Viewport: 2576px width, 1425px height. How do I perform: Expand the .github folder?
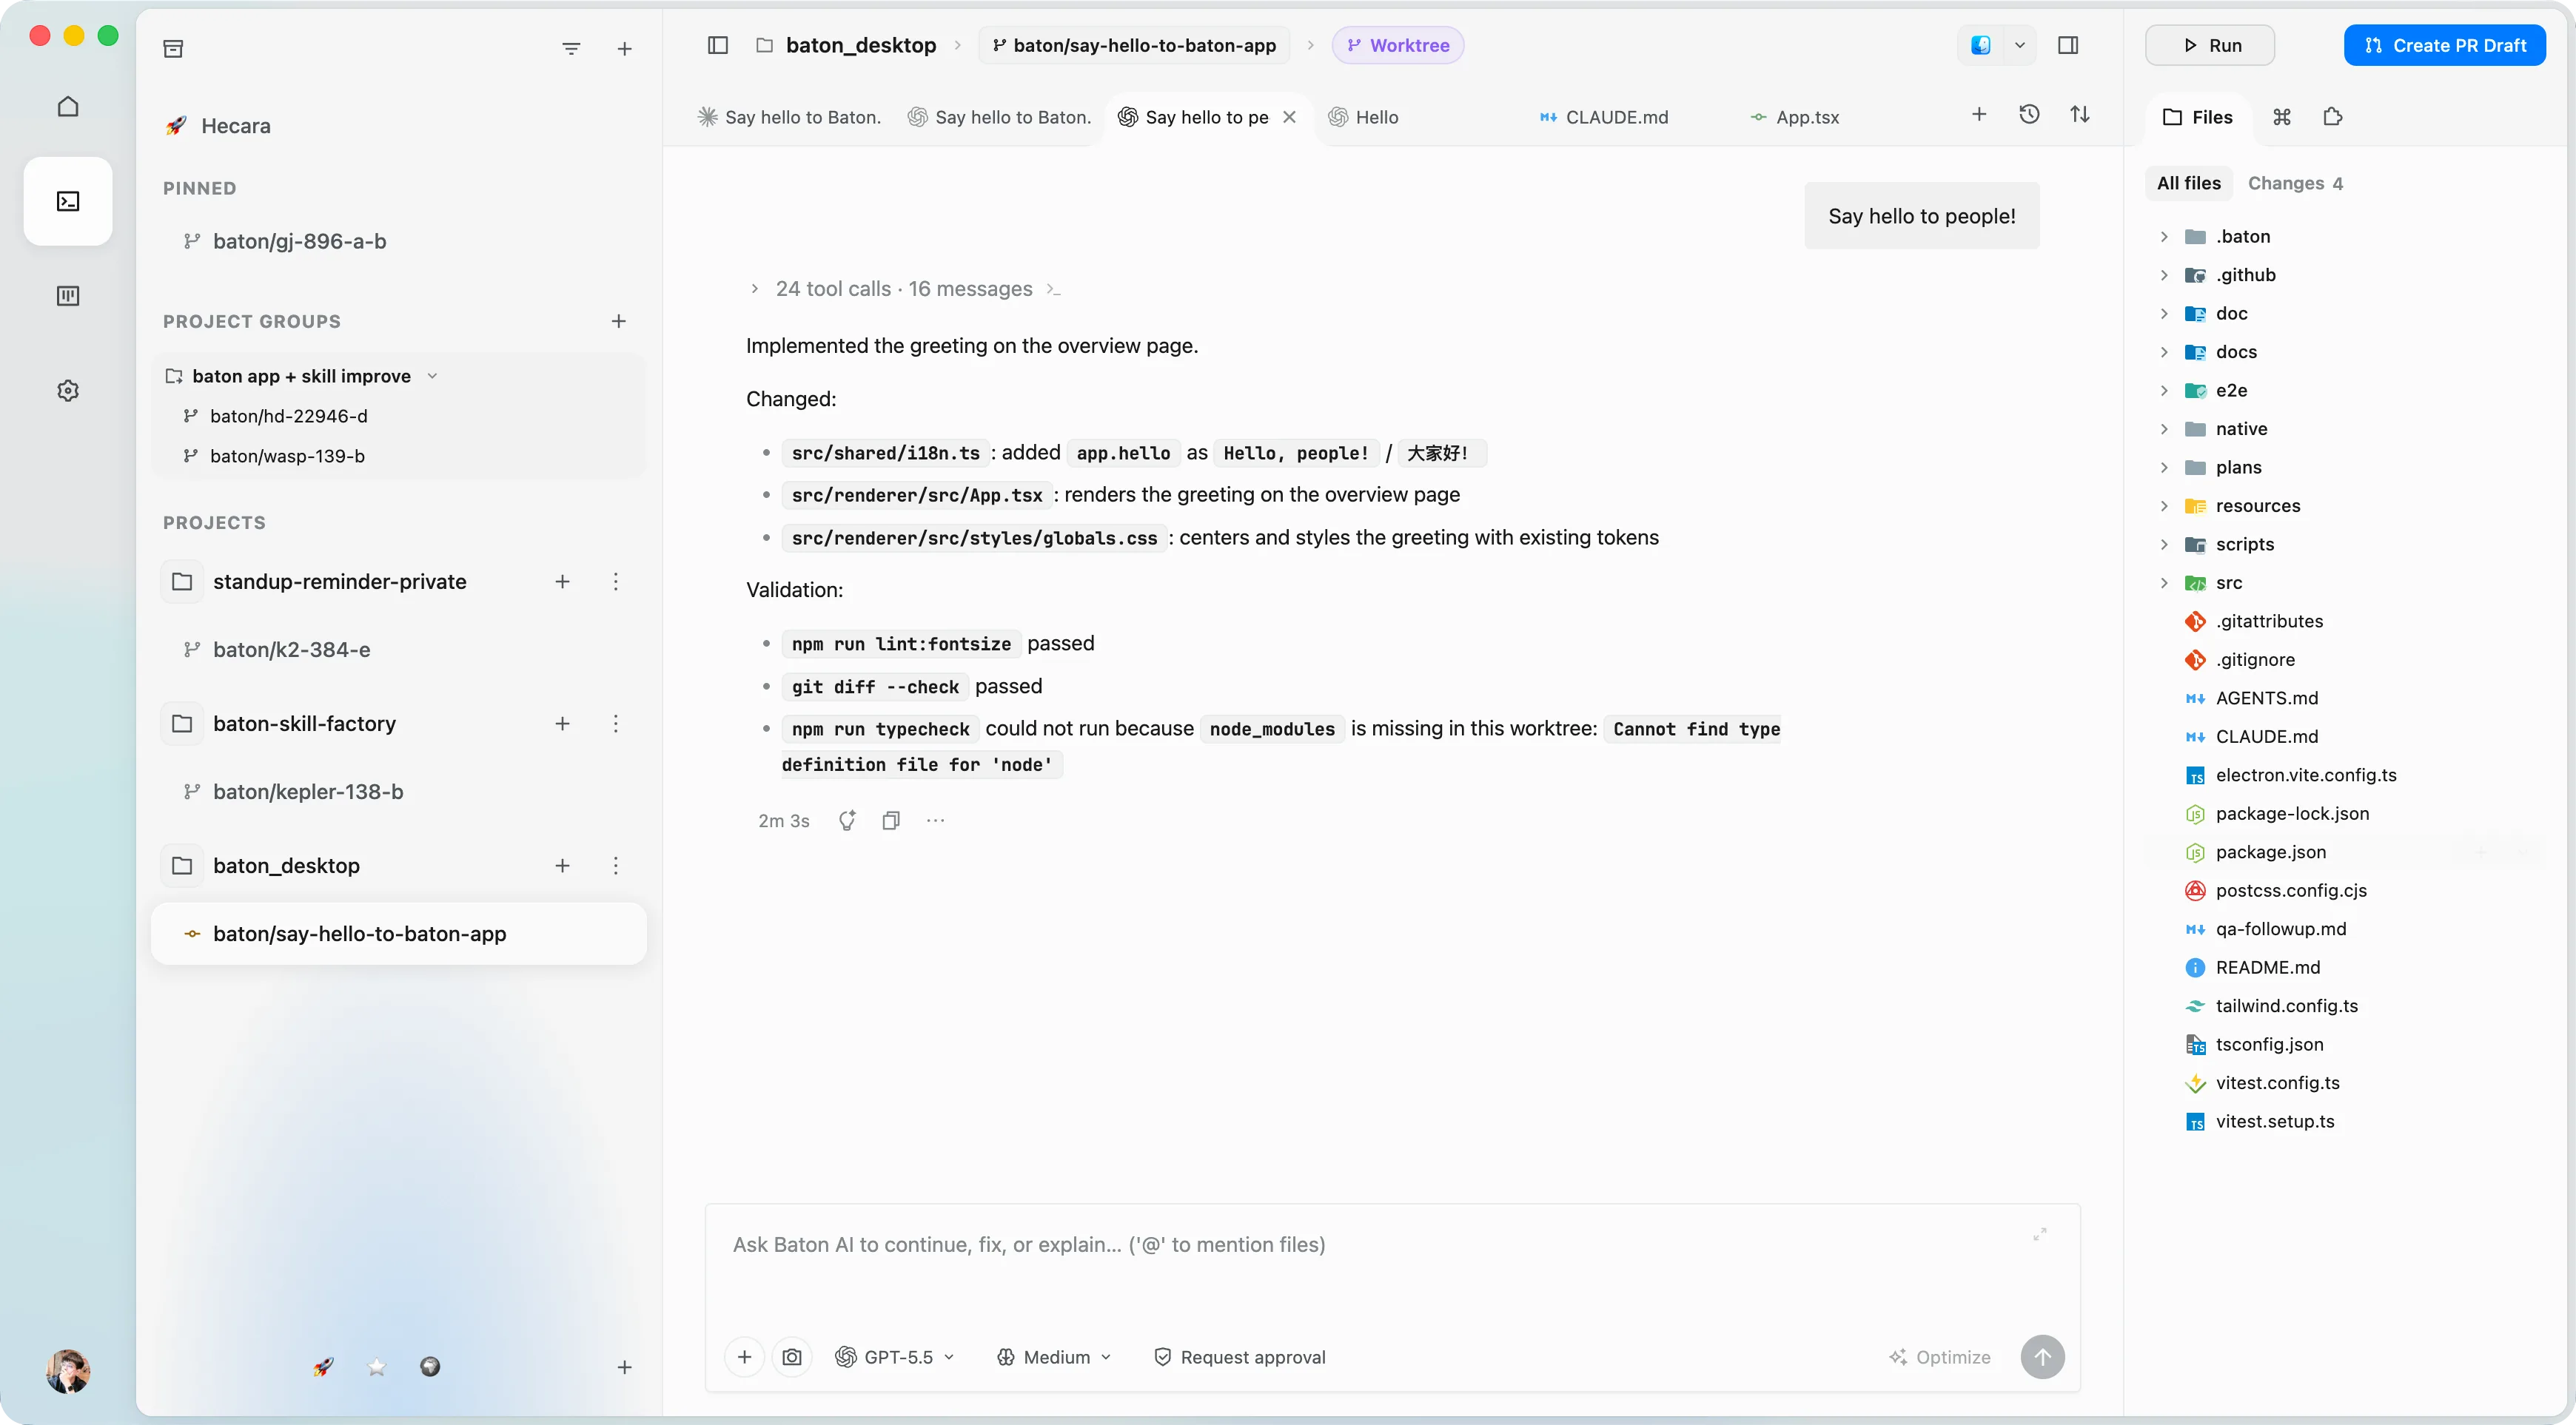2164,274
